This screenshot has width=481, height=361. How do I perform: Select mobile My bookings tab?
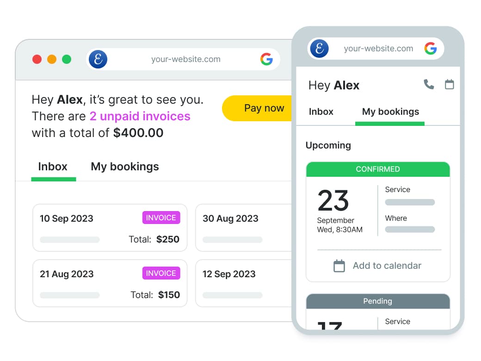tap(390, 112)
